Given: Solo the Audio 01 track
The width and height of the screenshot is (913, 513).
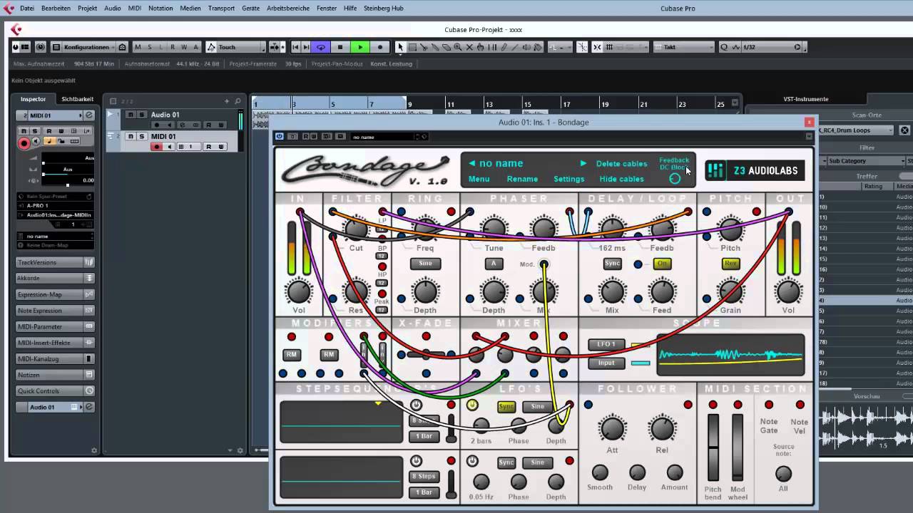Looking at the screenshot, I should click(141, 115).
